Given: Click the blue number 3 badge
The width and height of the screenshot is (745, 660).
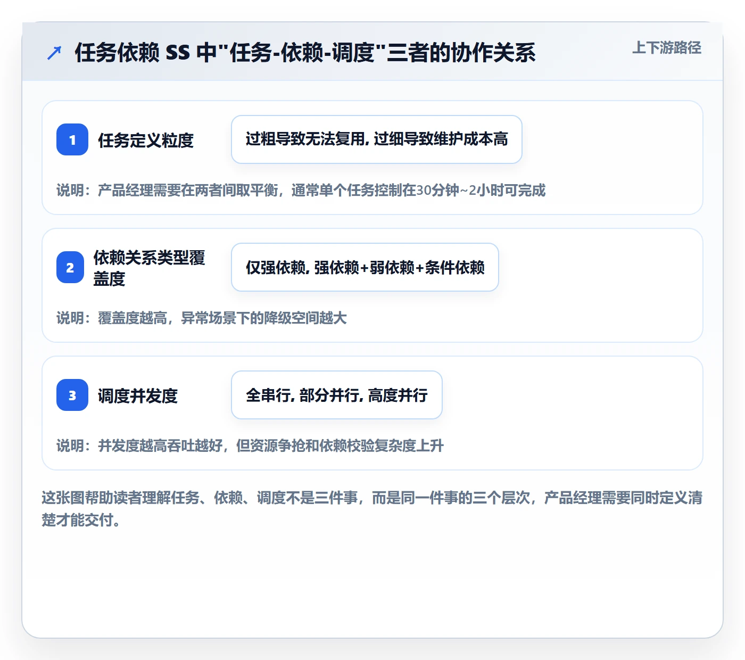Looking at the screenshot, I should click(x=72, y=395).
